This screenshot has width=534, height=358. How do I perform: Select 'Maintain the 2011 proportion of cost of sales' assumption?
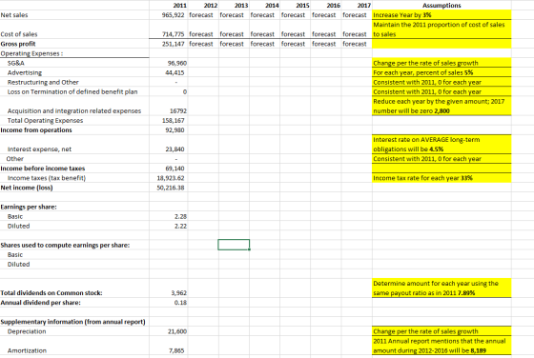442,30
